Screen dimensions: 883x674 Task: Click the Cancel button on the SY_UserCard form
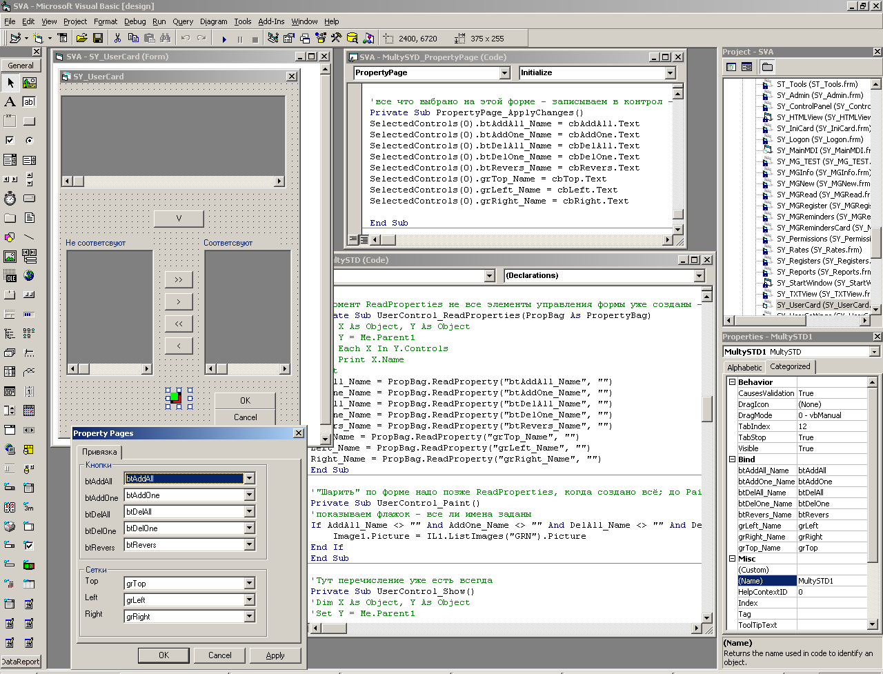tap(245, 417)
